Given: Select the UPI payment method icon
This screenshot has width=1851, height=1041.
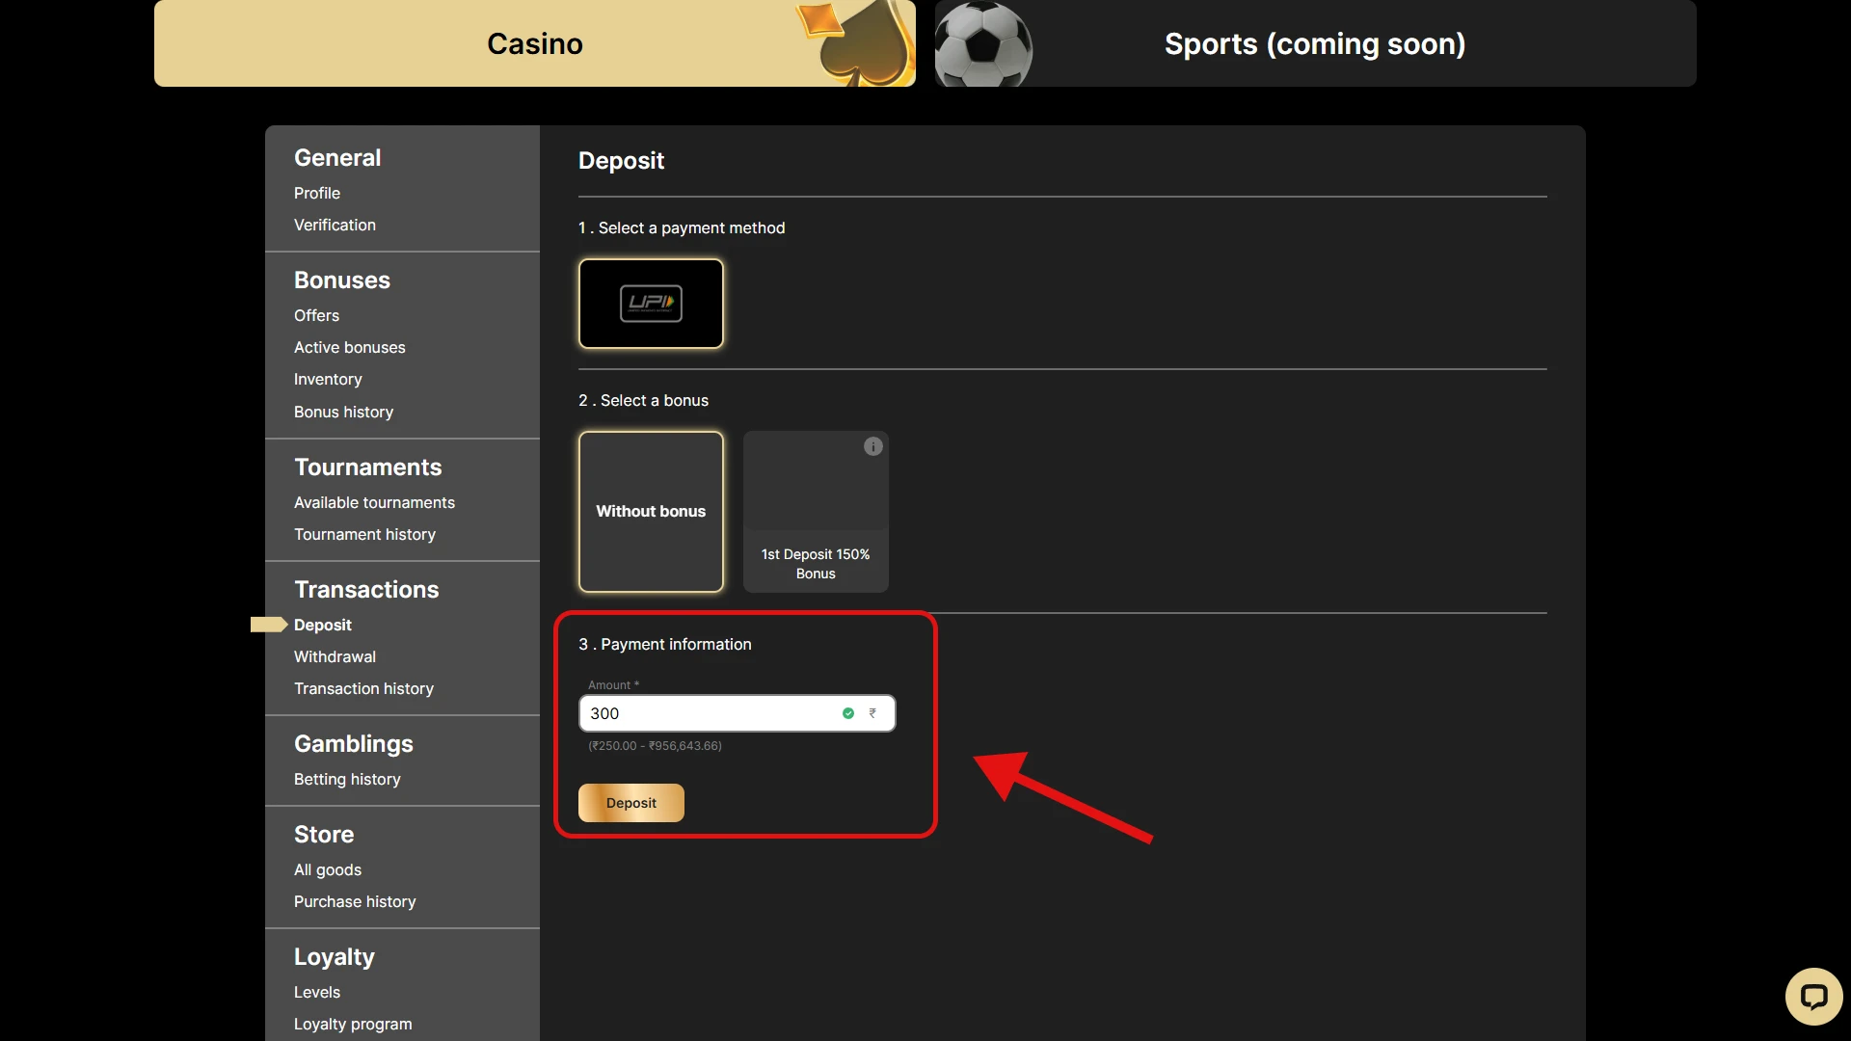Looking at the screenshot, I should 651,304.
